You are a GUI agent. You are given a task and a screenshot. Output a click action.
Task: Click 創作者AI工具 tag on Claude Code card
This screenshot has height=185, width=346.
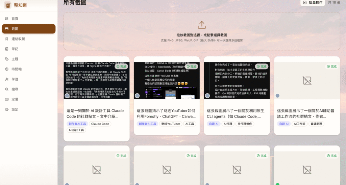pyautogui.click(x=77, y=124)
